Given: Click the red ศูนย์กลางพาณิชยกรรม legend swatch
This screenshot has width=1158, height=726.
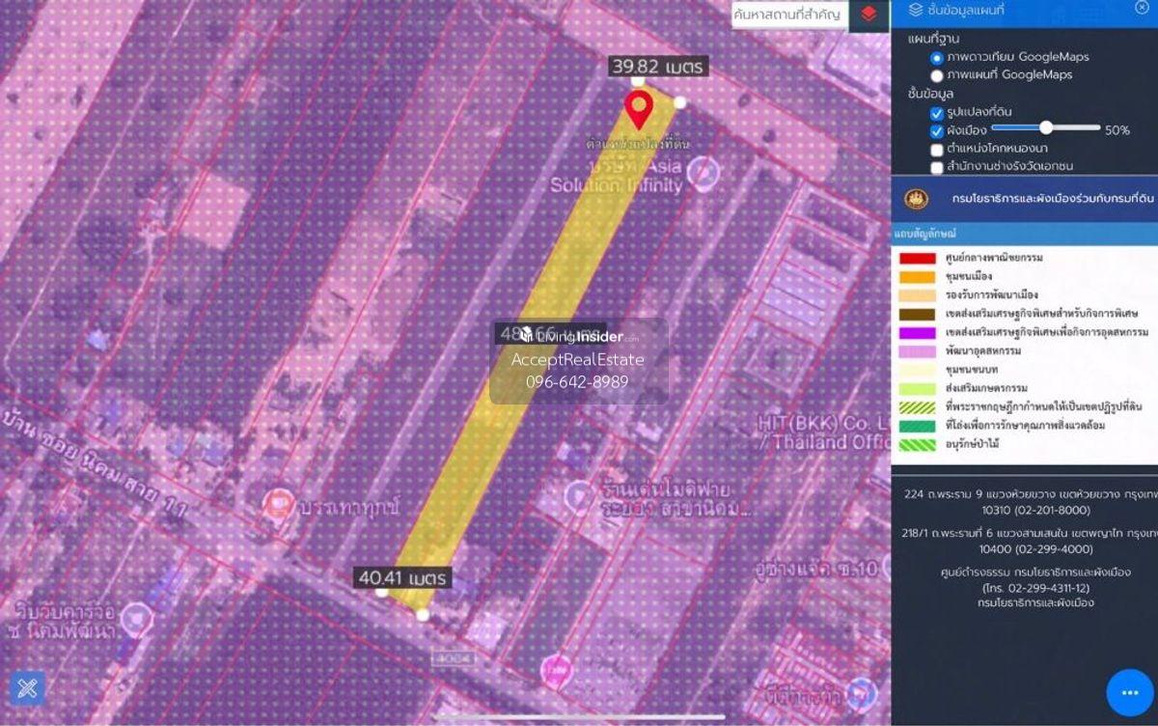Looking at the screenshot, I should pos(917,258).
